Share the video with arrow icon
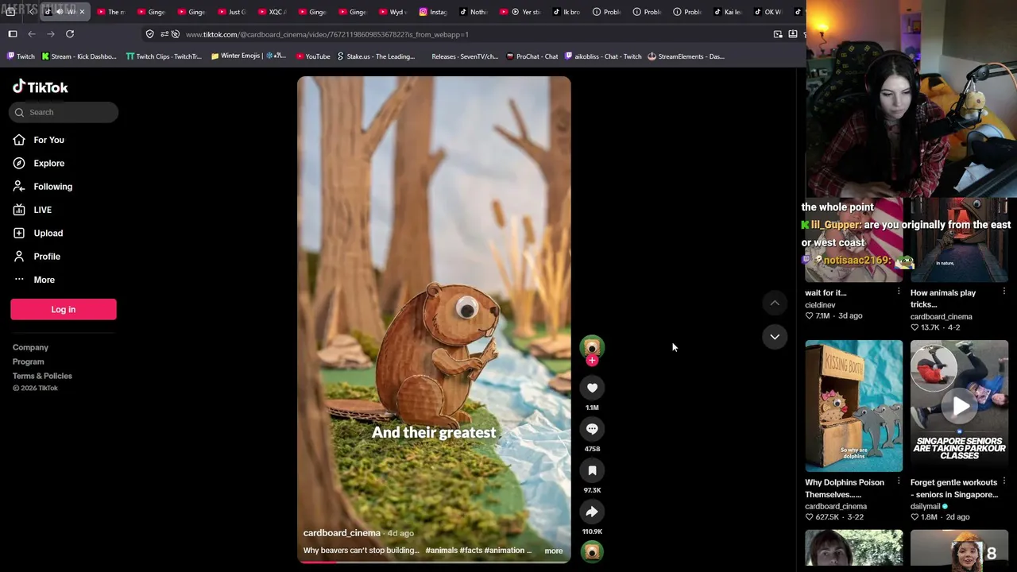Viewport: 1017px width, 572px height. (592, 512)
